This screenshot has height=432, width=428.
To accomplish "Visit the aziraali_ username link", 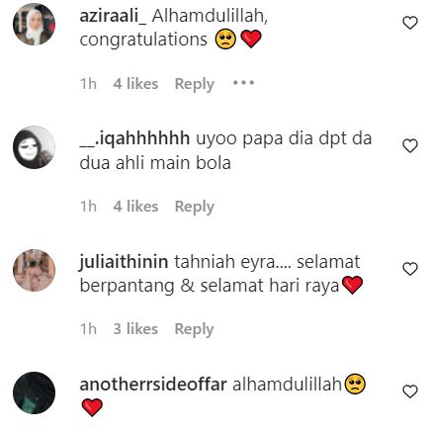I will [x=113, y=16].
